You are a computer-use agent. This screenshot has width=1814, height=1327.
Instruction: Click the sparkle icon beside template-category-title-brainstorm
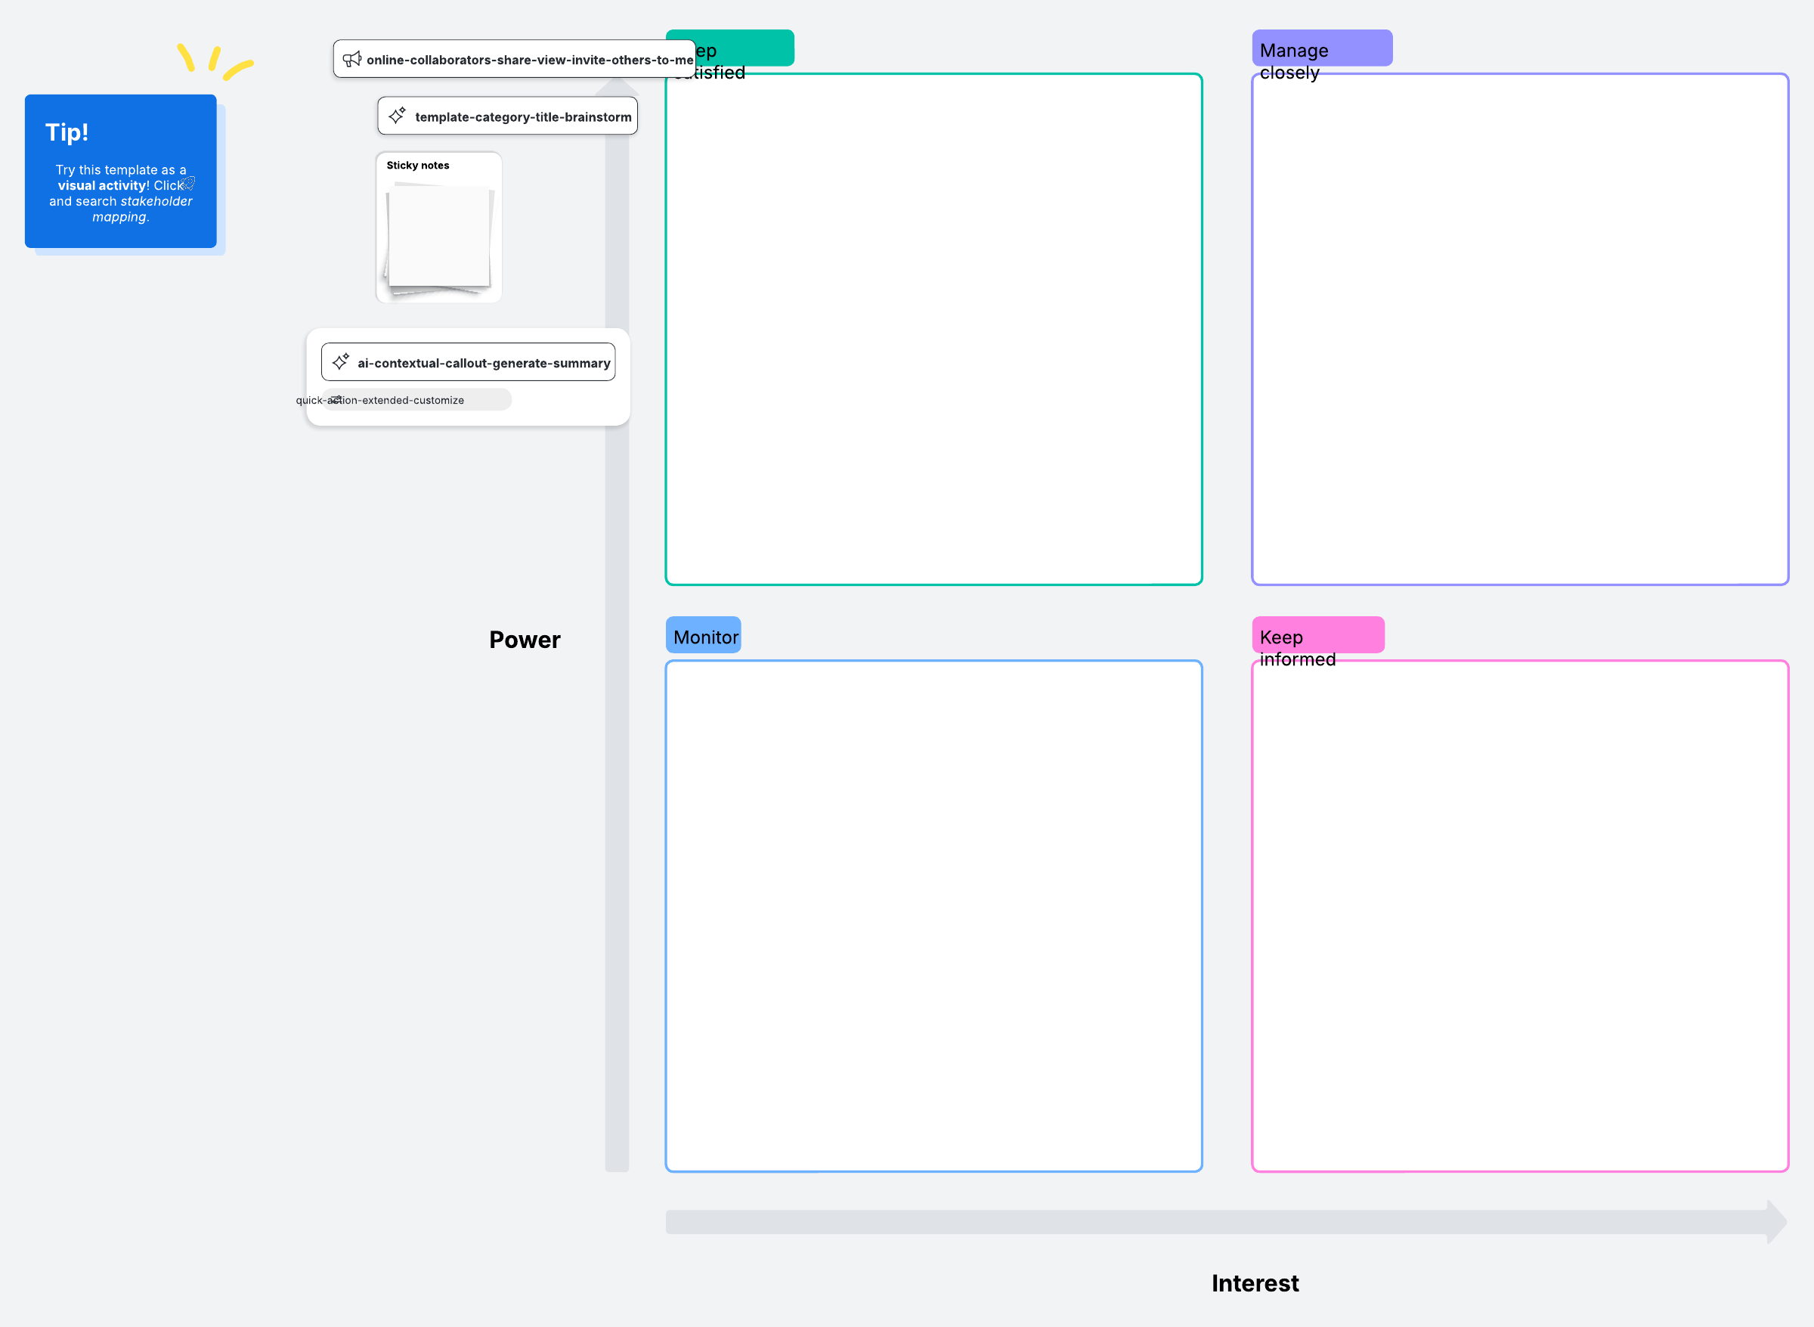397,116
